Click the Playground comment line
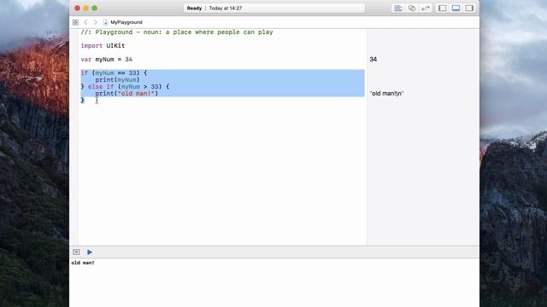 [x=177, y=32]
